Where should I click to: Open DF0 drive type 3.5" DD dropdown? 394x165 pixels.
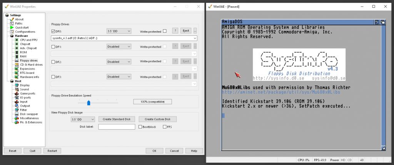pyautogui.click(x=119, y=32)
